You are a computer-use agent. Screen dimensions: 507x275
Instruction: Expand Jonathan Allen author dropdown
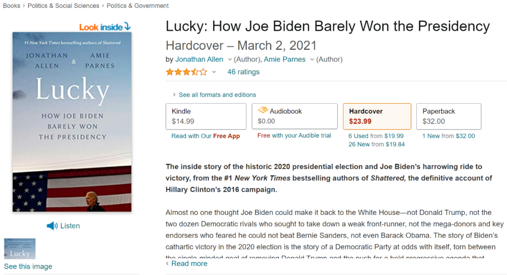(x=230, y=60)
